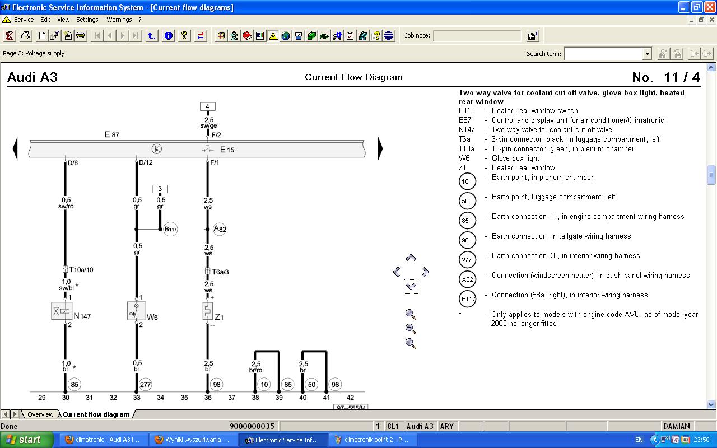Click 9000000035 in status bar

pos(252,426)
